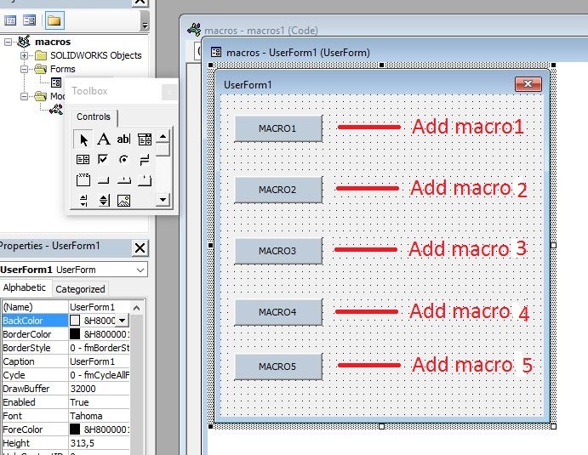The image size is (588, 455).
Task: Select the Image control in Toolbox
Action: (x=123, y=201)
